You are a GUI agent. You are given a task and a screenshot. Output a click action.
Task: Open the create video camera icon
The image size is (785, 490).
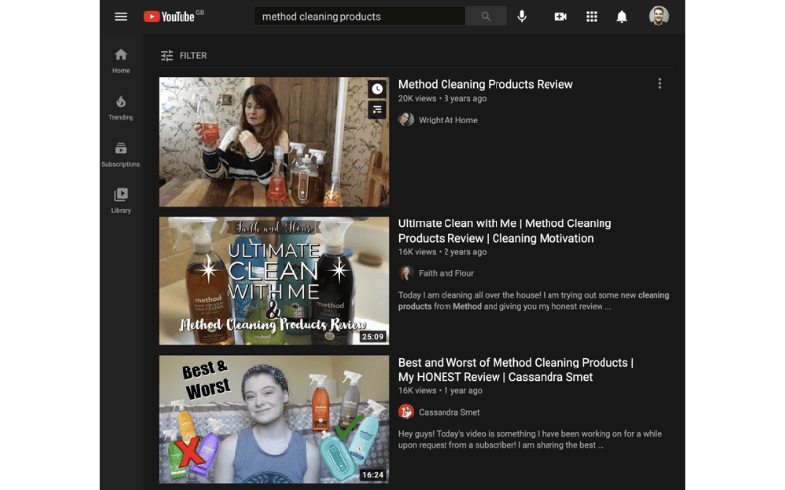[560, 17]
